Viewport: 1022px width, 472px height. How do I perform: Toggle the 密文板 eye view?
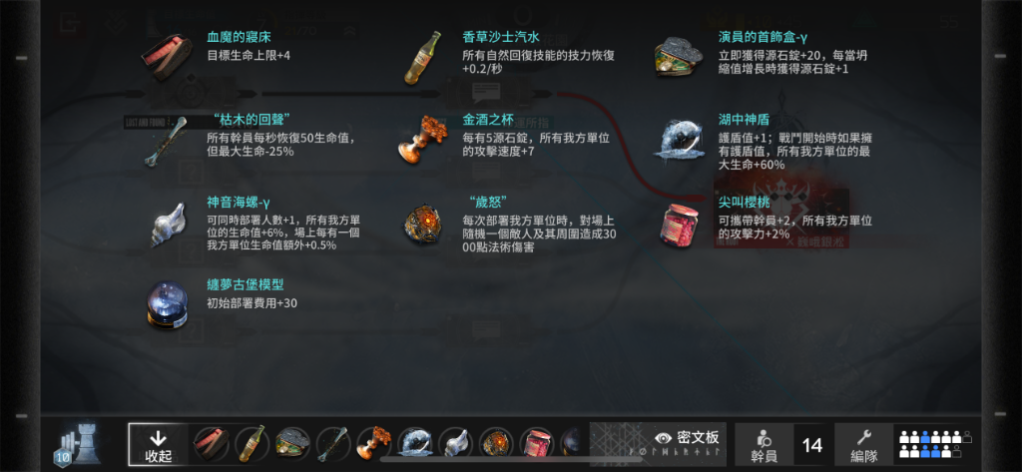click(688, 437)
